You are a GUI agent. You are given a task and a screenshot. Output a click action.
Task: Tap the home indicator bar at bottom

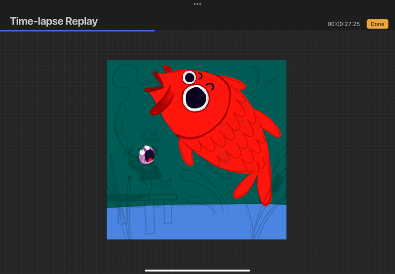pos(197,270)
